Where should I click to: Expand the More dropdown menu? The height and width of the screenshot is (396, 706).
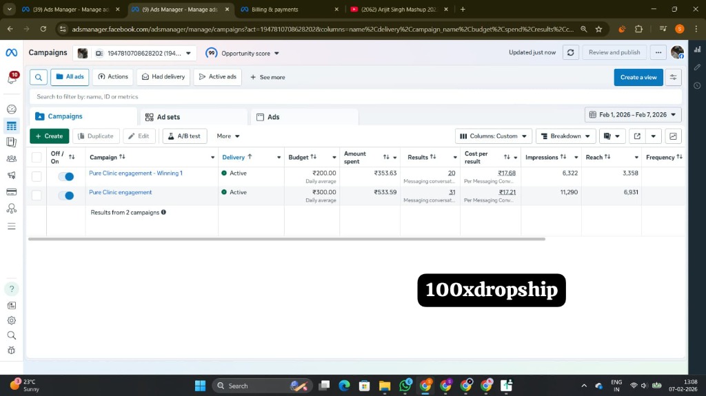tap(228, 136)
